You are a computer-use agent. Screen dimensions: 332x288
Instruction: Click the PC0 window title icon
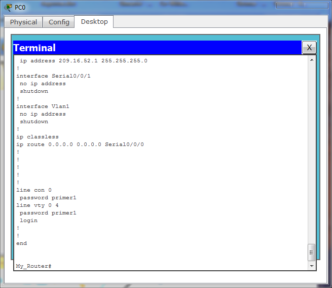click(x=8, y=8)
